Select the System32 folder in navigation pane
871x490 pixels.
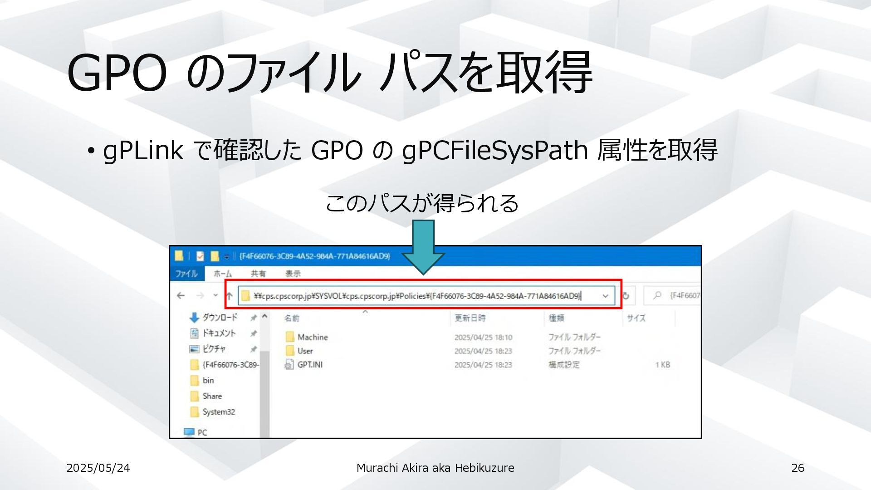click(218, 412)
